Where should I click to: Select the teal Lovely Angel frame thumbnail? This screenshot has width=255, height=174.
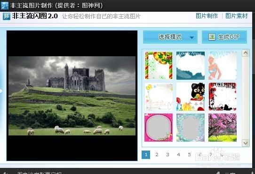(191, 66)
